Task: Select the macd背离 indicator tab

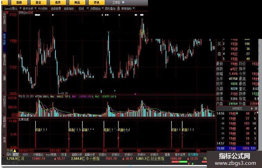Action: click(51, 154)
